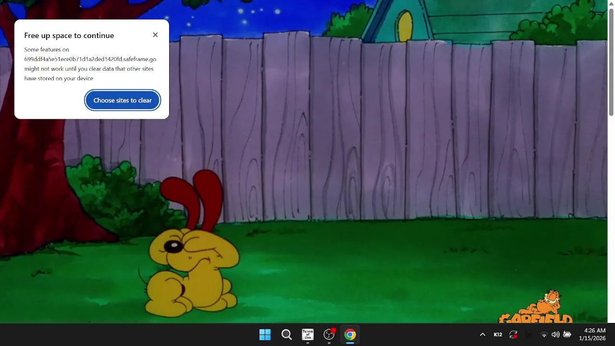This screenshot has height=346, width=615.
Task: Show hidden system tray icons
Action: tap(482, 334)
